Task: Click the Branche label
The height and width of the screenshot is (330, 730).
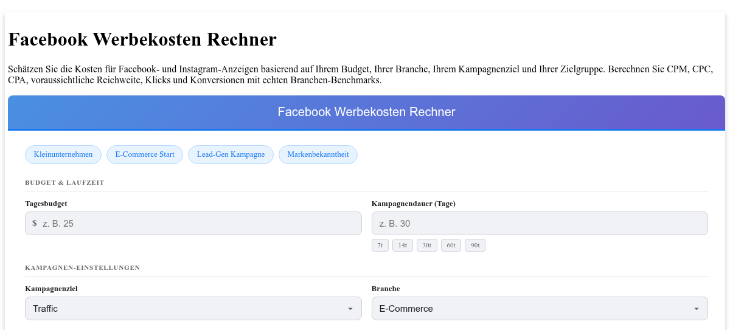Action: 386,289
